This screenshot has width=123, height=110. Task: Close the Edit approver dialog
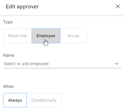118,7
